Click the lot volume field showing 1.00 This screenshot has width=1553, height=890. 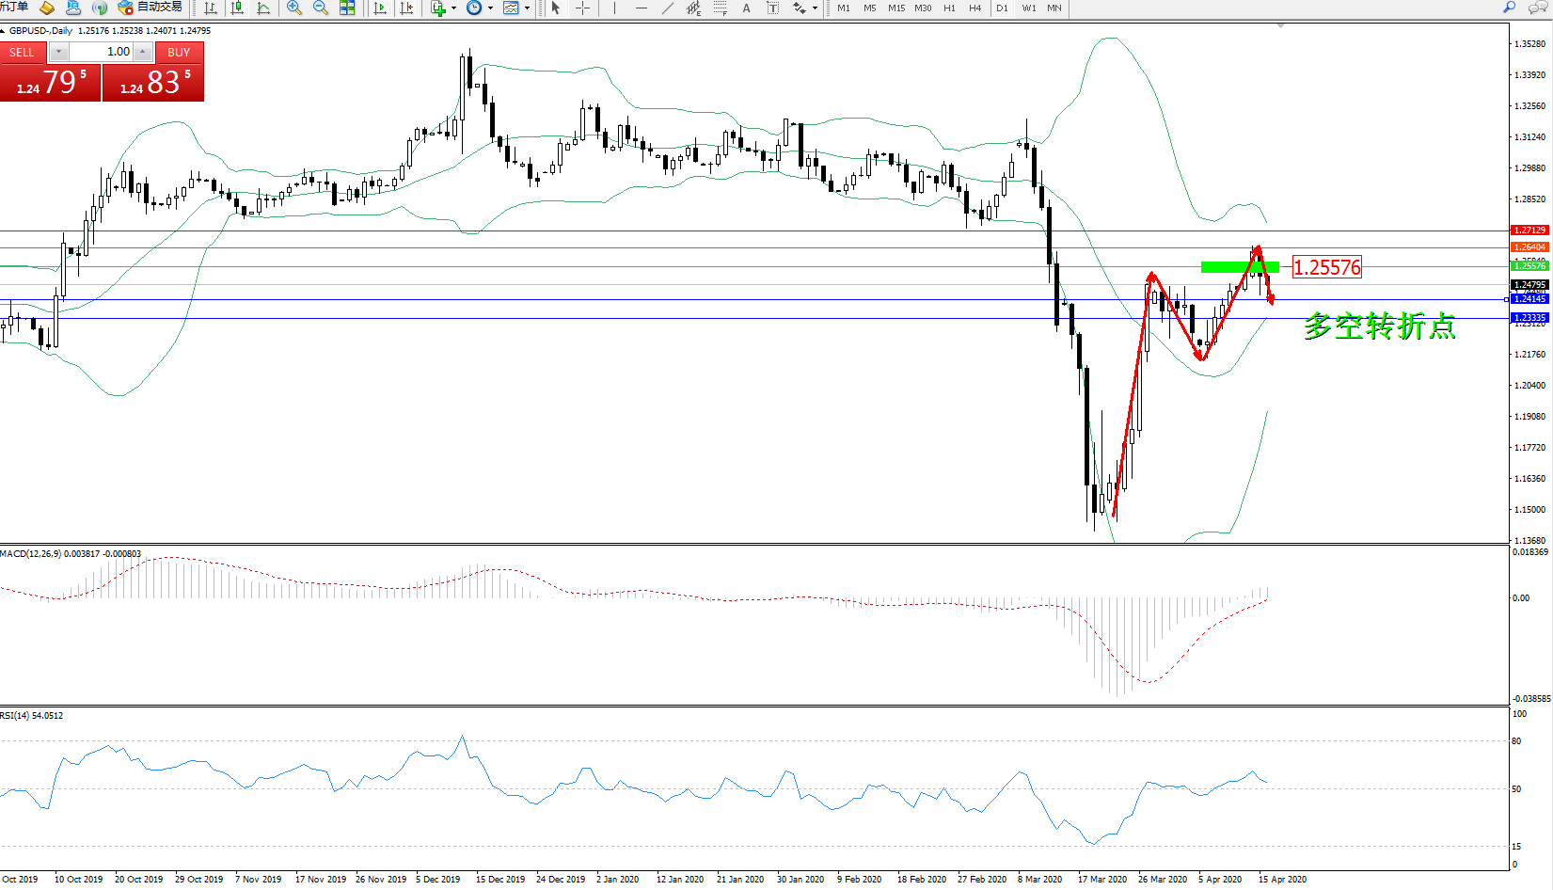click(102, 52)
